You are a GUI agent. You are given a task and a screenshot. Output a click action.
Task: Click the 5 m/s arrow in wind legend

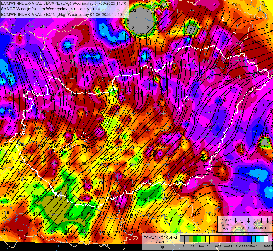(236, 221)
